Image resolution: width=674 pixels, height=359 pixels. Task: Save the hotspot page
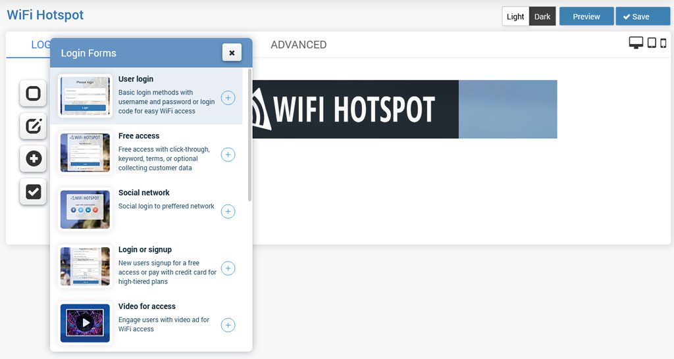(x=642, y=16)
